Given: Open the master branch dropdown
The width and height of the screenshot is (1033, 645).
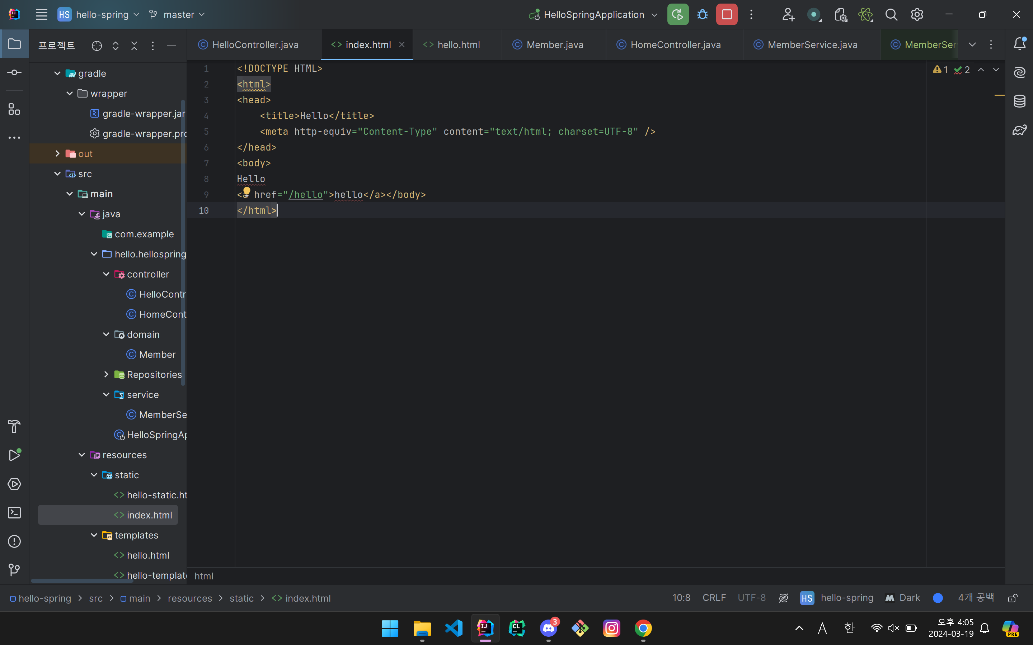Looking at the screenshot, I should click(177, 14).
